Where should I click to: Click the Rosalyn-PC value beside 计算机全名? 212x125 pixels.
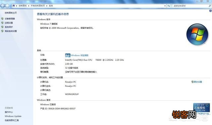71,86
